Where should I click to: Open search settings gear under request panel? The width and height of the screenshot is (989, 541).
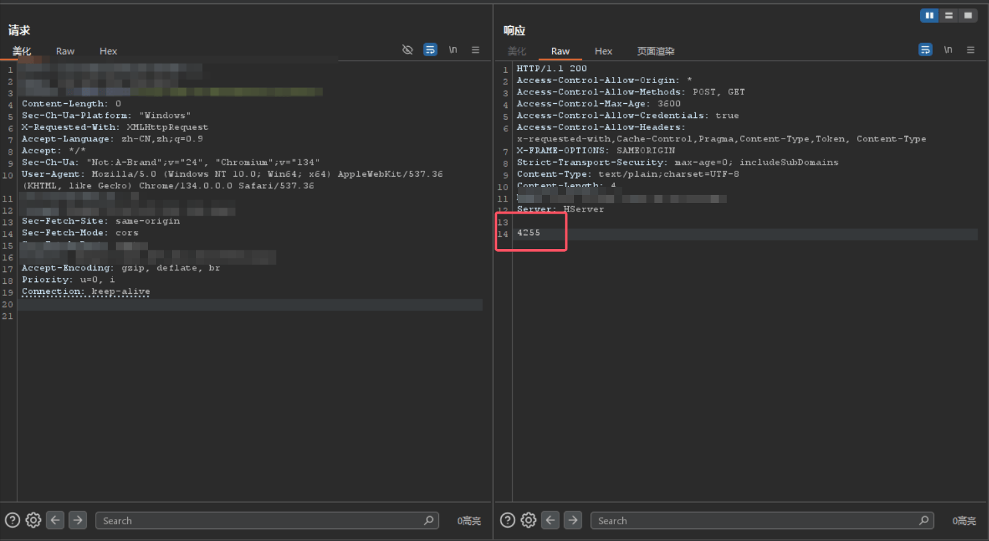(x=33, y=520)
